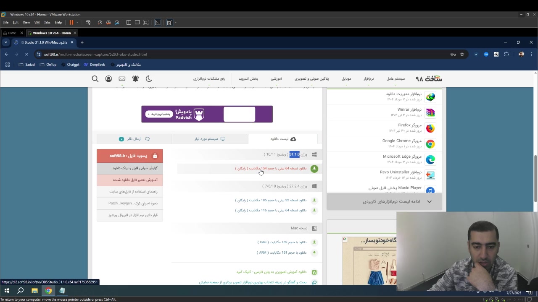Open VMware console view icon
538x302 pixels.
[158, 22]
